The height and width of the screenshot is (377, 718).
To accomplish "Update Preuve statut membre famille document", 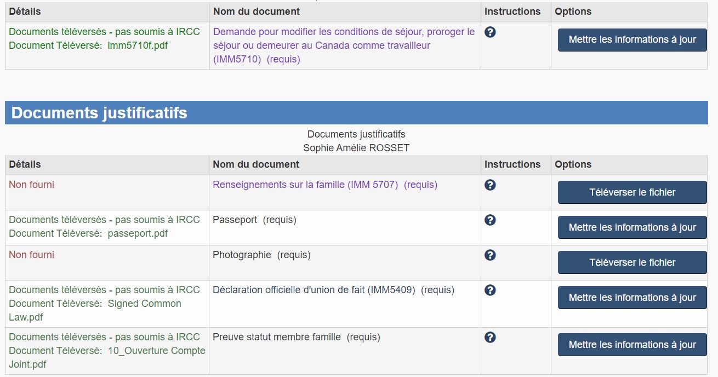I will pyautogui.click(x=632, y=345).
